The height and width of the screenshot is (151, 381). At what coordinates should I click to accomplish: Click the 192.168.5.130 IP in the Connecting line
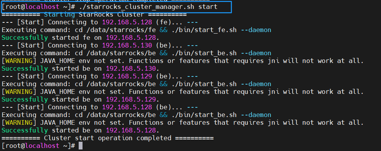127,46
